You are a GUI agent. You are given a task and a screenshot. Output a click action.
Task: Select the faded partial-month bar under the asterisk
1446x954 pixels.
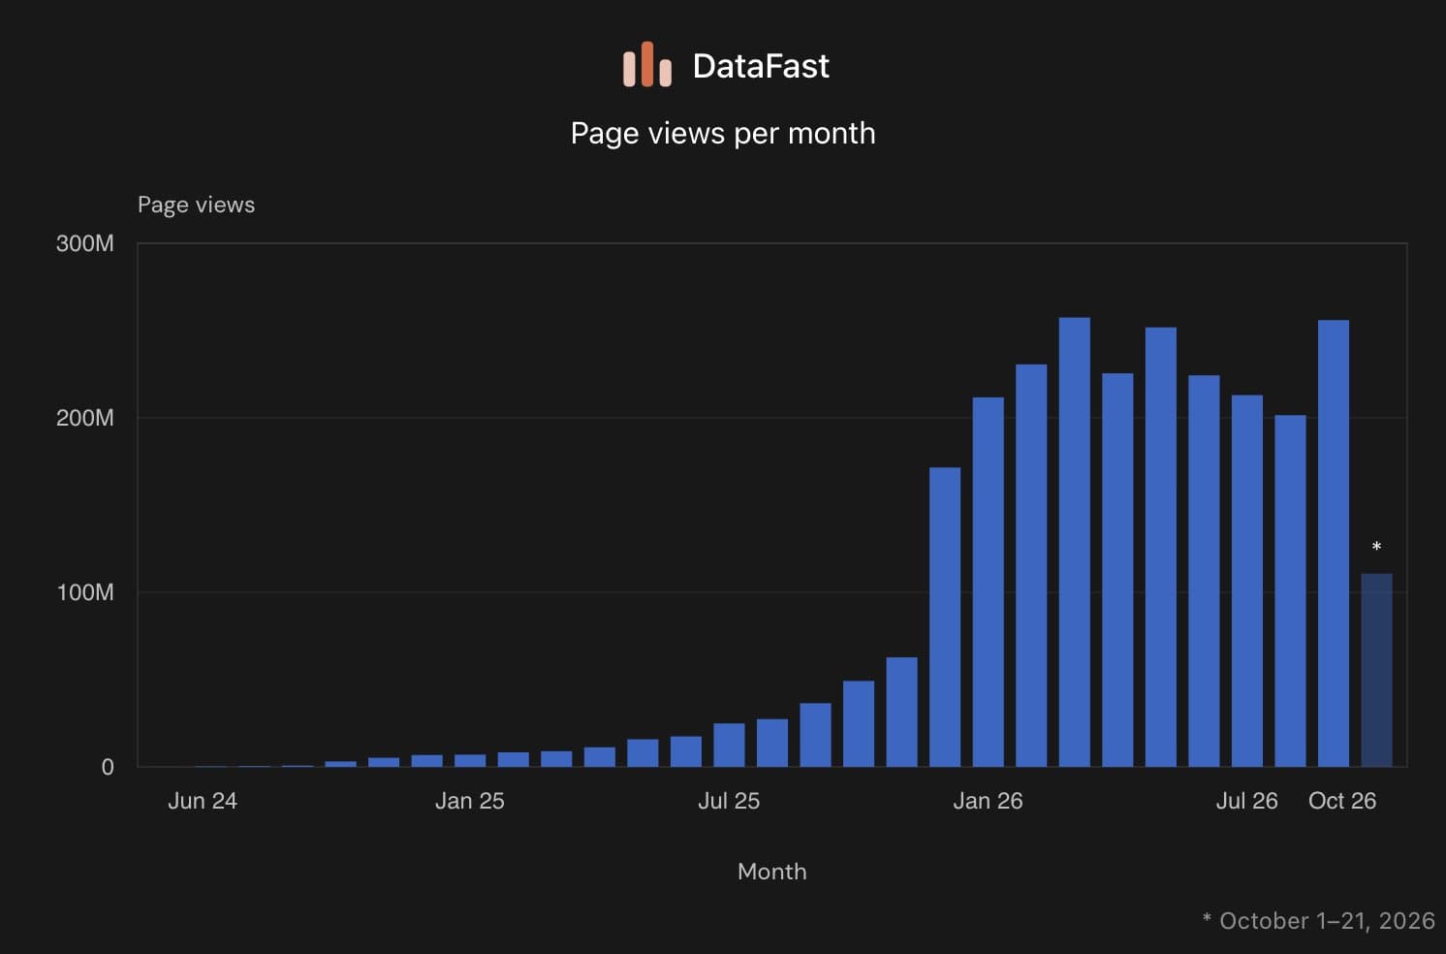[x=1376, y=670]
